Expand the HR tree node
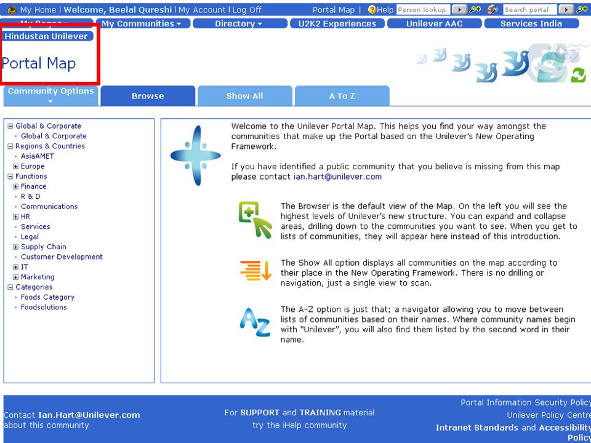The width and height of the screenshot is (591, 443). (15, 217)
